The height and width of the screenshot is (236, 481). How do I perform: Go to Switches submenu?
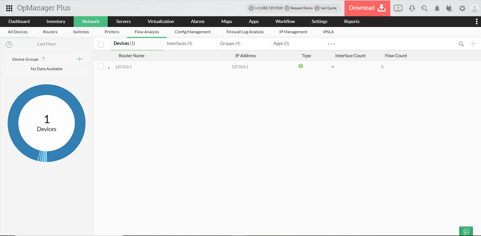coord(81,32)
